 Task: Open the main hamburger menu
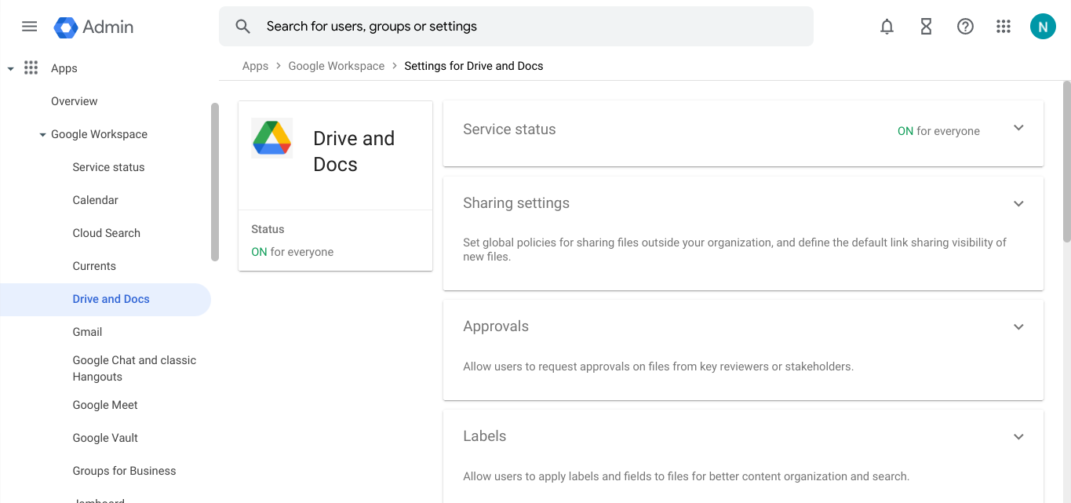(x=29, y=27)
